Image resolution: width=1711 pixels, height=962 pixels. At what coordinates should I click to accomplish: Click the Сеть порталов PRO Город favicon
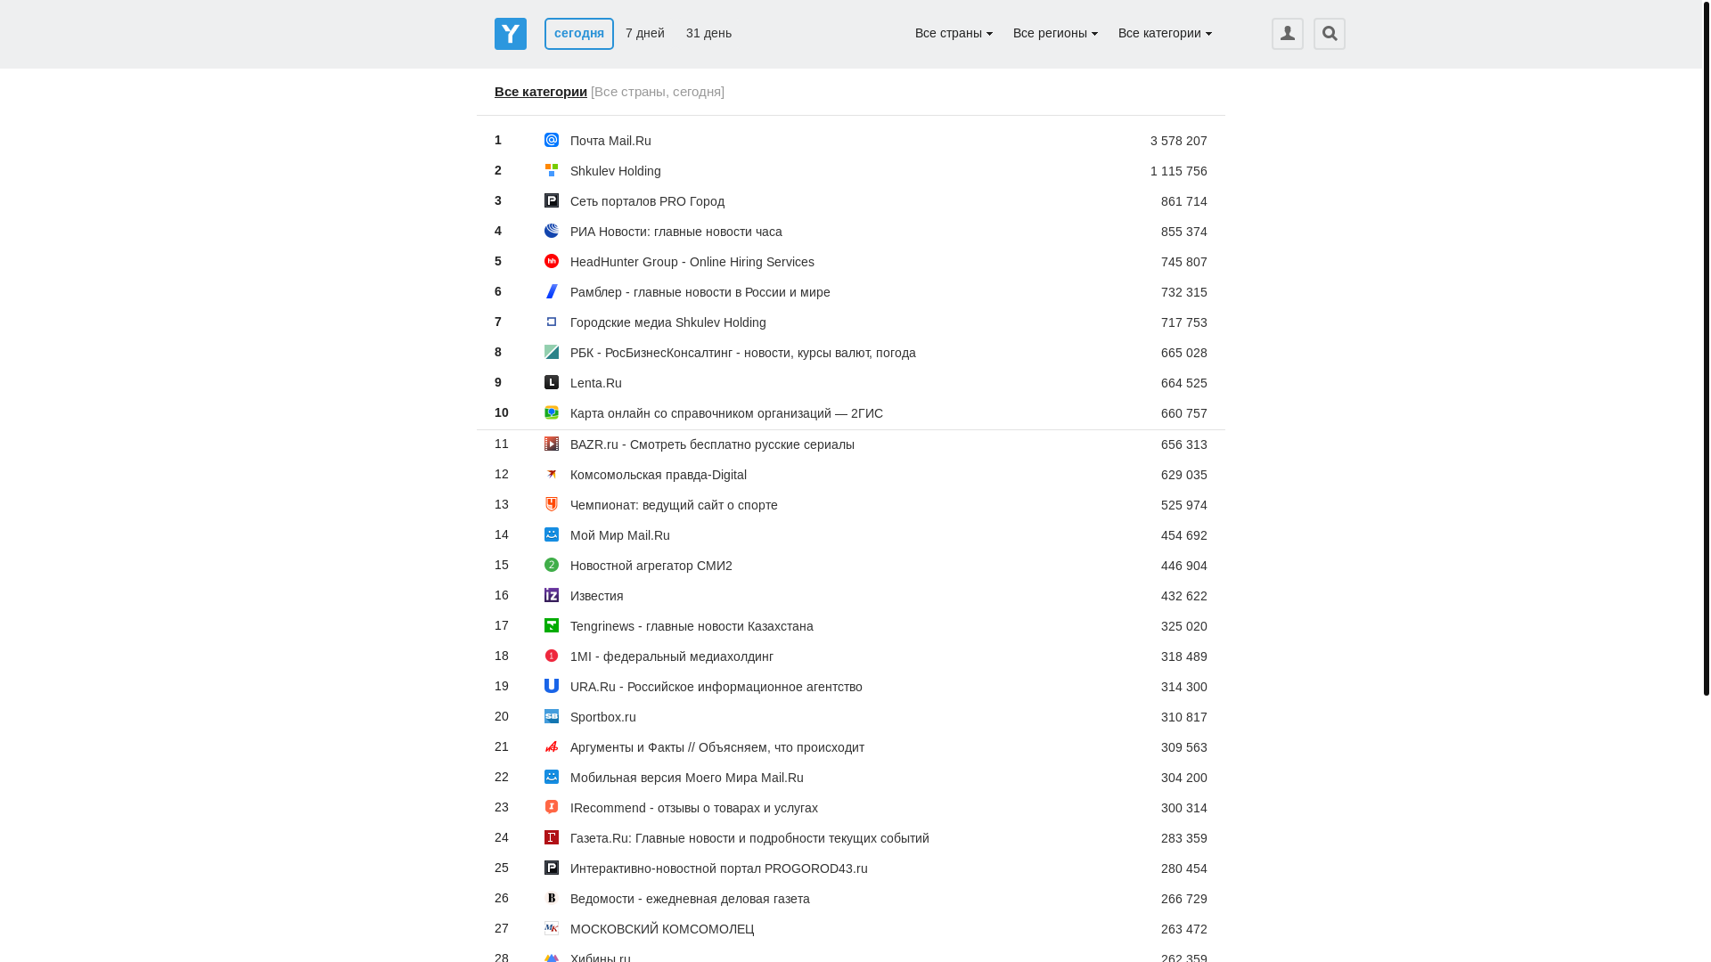coord(552,200)
